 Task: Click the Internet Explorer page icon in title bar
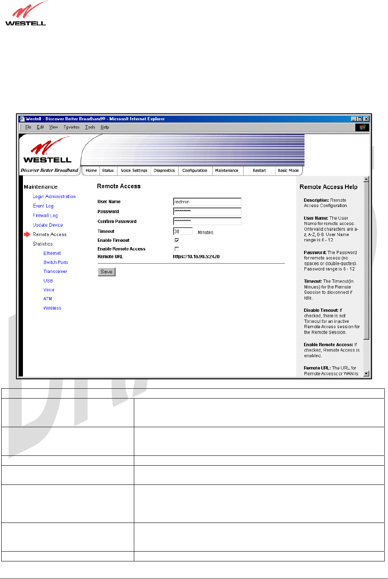point(22,119)
